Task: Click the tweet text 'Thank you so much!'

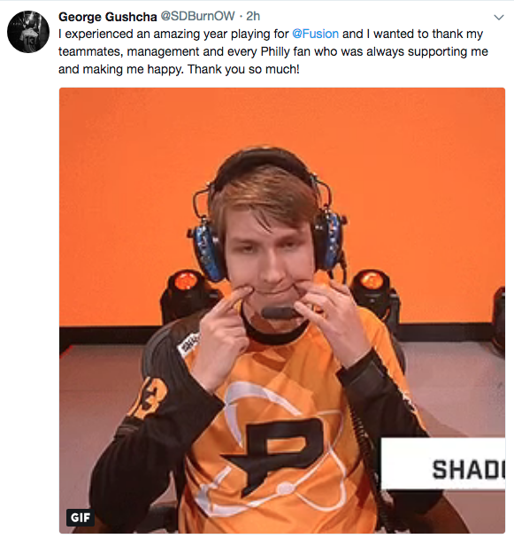Action: (243, 69)
